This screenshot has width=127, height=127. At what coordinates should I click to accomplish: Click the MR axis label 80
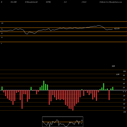click(x=124, y=75)
